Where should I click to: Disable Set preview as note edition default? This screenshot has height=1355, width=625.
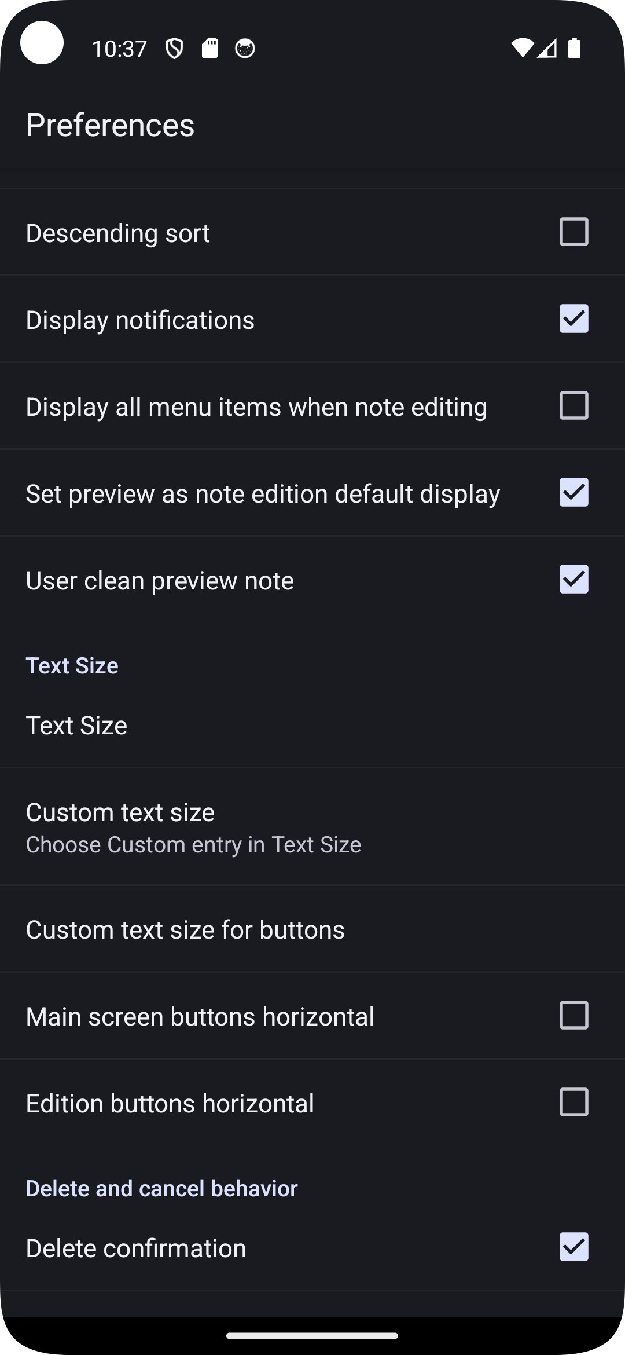[x=573, y=493]
